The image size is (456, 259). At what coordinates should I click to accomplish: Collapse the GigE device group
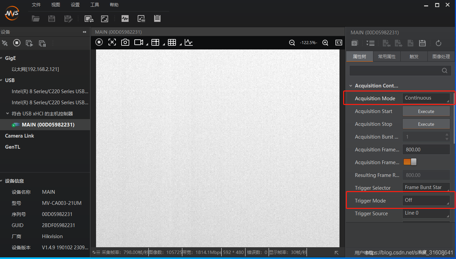point(1,58)
